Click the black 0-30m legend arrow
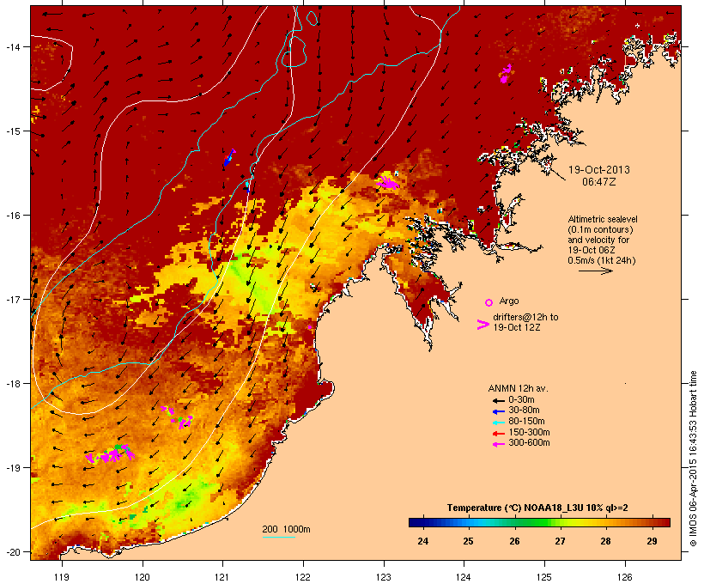 tap(498, 400)
